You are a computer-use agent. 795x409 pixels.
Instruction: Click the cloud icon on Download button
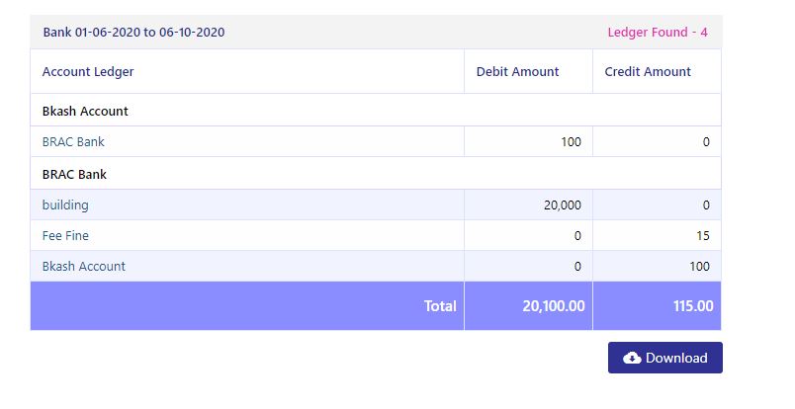pyautogui.click(x=633, y=358)
